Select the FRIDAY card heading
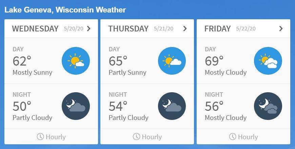The image size is (295, 149). [217, 29]
